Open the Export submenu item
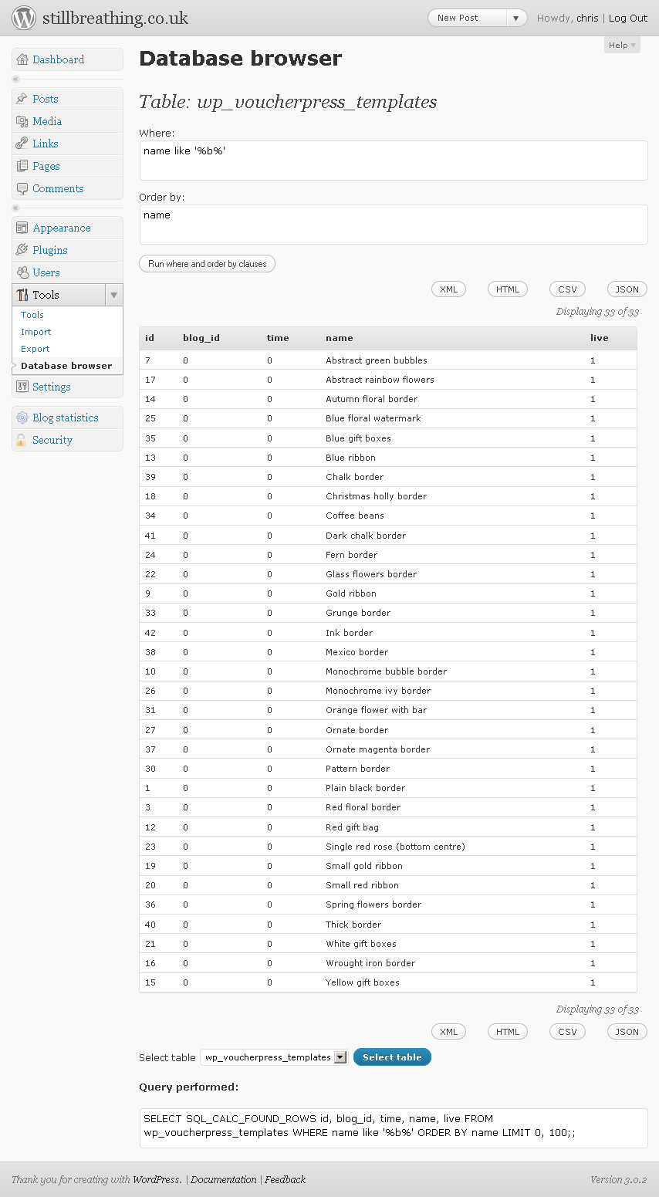 [x=35, y=349]
